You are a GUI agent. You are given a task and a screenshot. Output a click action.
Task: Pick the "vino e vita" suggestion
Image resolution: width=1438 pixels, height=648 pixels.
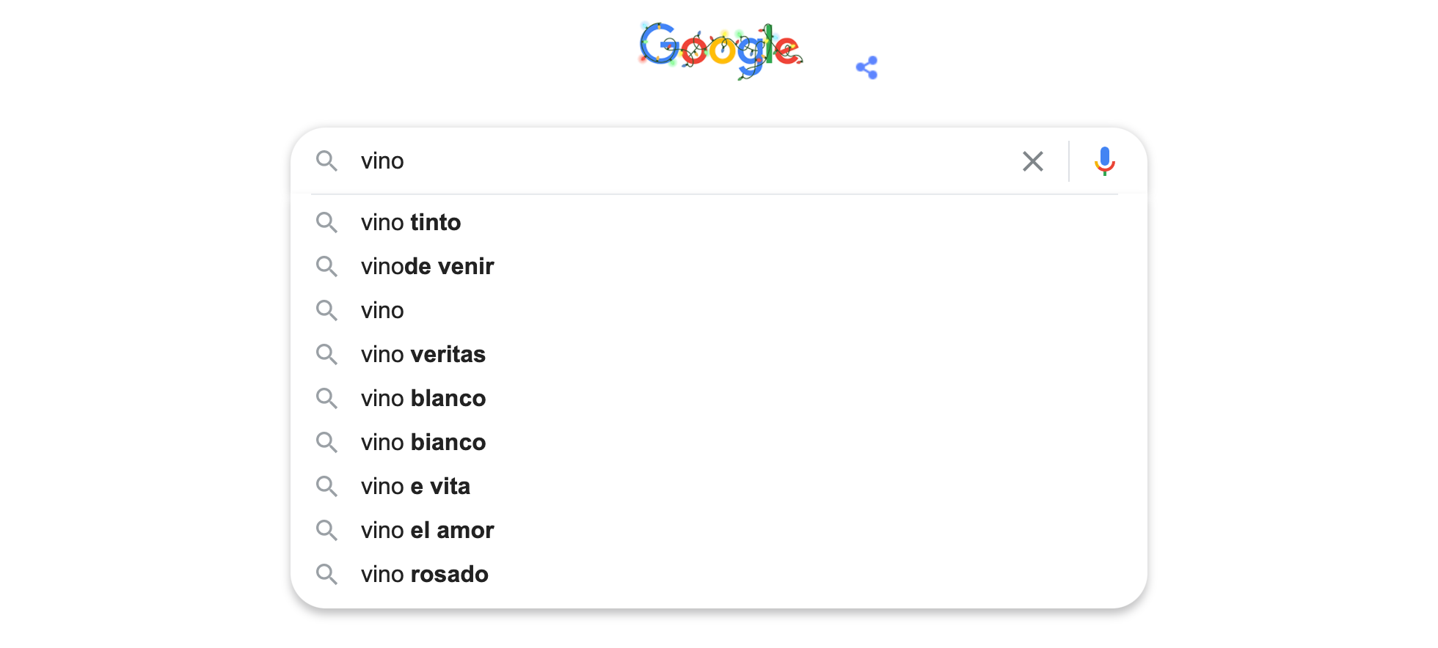415,487
